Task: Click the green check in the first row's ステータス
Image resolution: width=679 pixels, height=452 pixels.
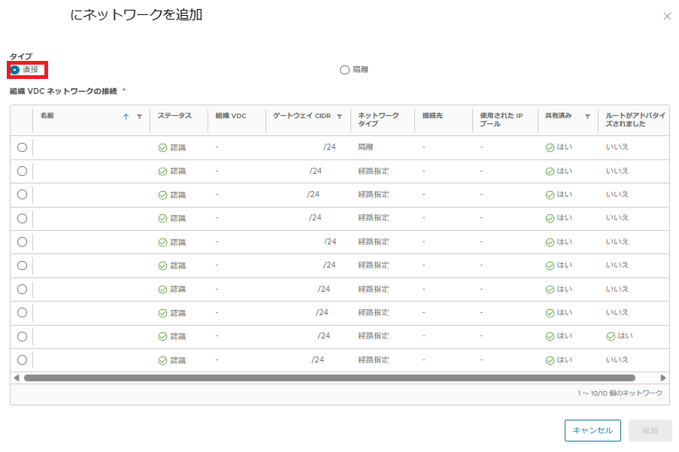Action: [162, 147]
